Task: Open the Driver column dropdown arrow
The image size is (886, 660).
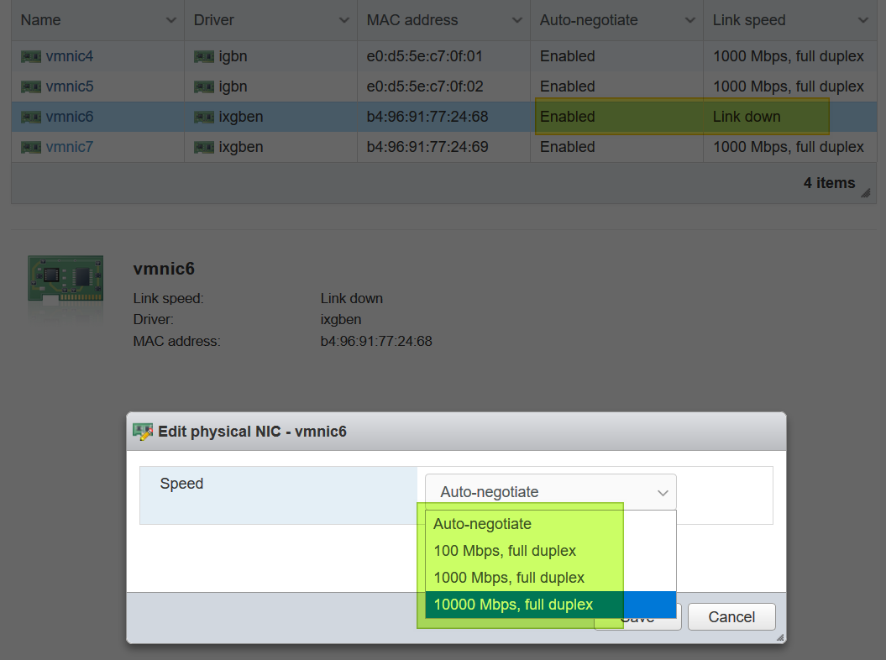Action: 344,20
